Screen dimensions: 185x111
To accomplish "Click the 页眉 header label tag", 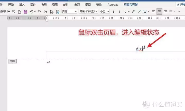I will click(12, 61).
